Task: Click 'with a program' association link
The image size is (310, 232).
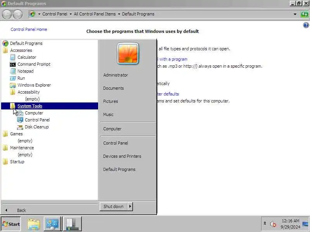Action: (172, 59)
